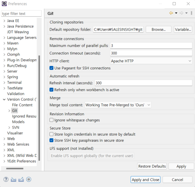Click the Refresh interval seconds field
This screenshot has width=195, height=187.
(x=144, y=83)
